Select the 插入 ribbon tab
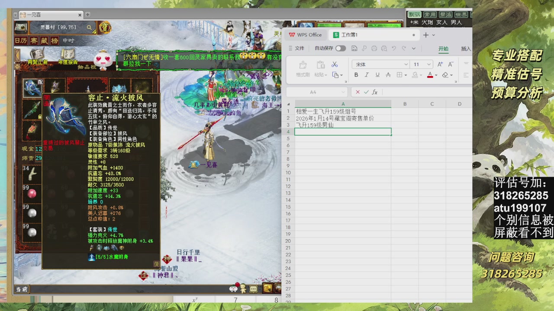 (x=466, y=49)
